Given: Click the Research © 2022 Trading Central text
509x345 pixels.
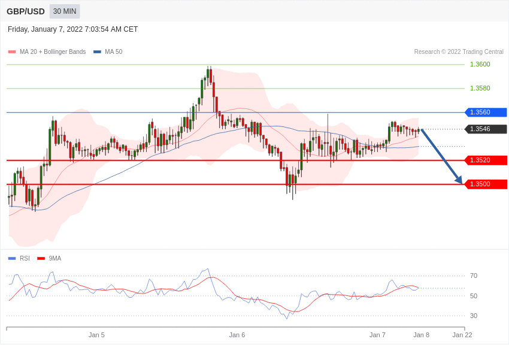Looking at the screenshot, I should point(459,52).
